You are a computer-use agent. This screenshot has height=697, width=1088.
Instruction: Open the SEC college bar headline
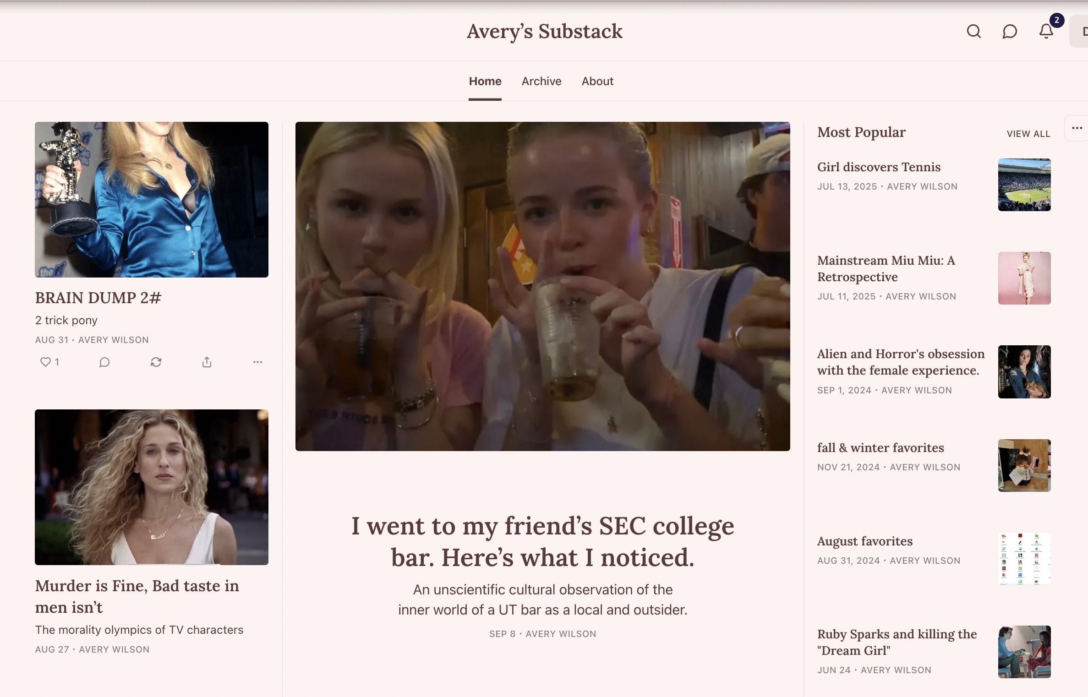pos(543,542)
